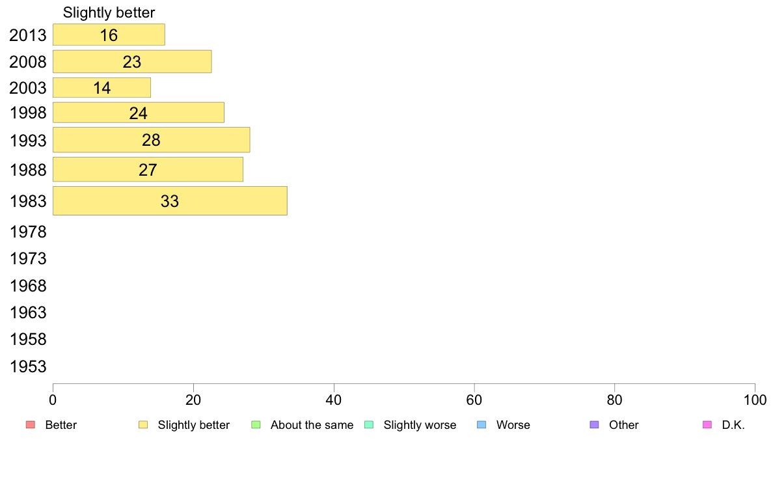Image resolution: width=773 pixels, height=479 pixels.
Task: Select the 1983 bar showing 33
Action: (x=170, y=200)
